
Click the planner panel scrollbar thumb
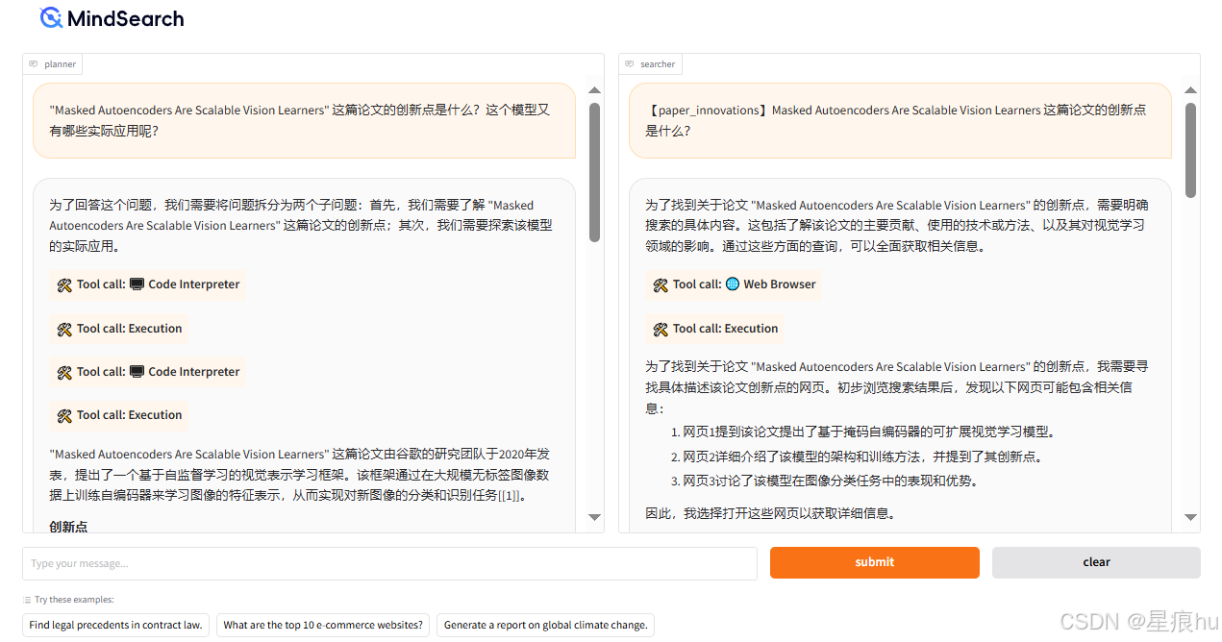pyautogui.click(x=594, y=172)
